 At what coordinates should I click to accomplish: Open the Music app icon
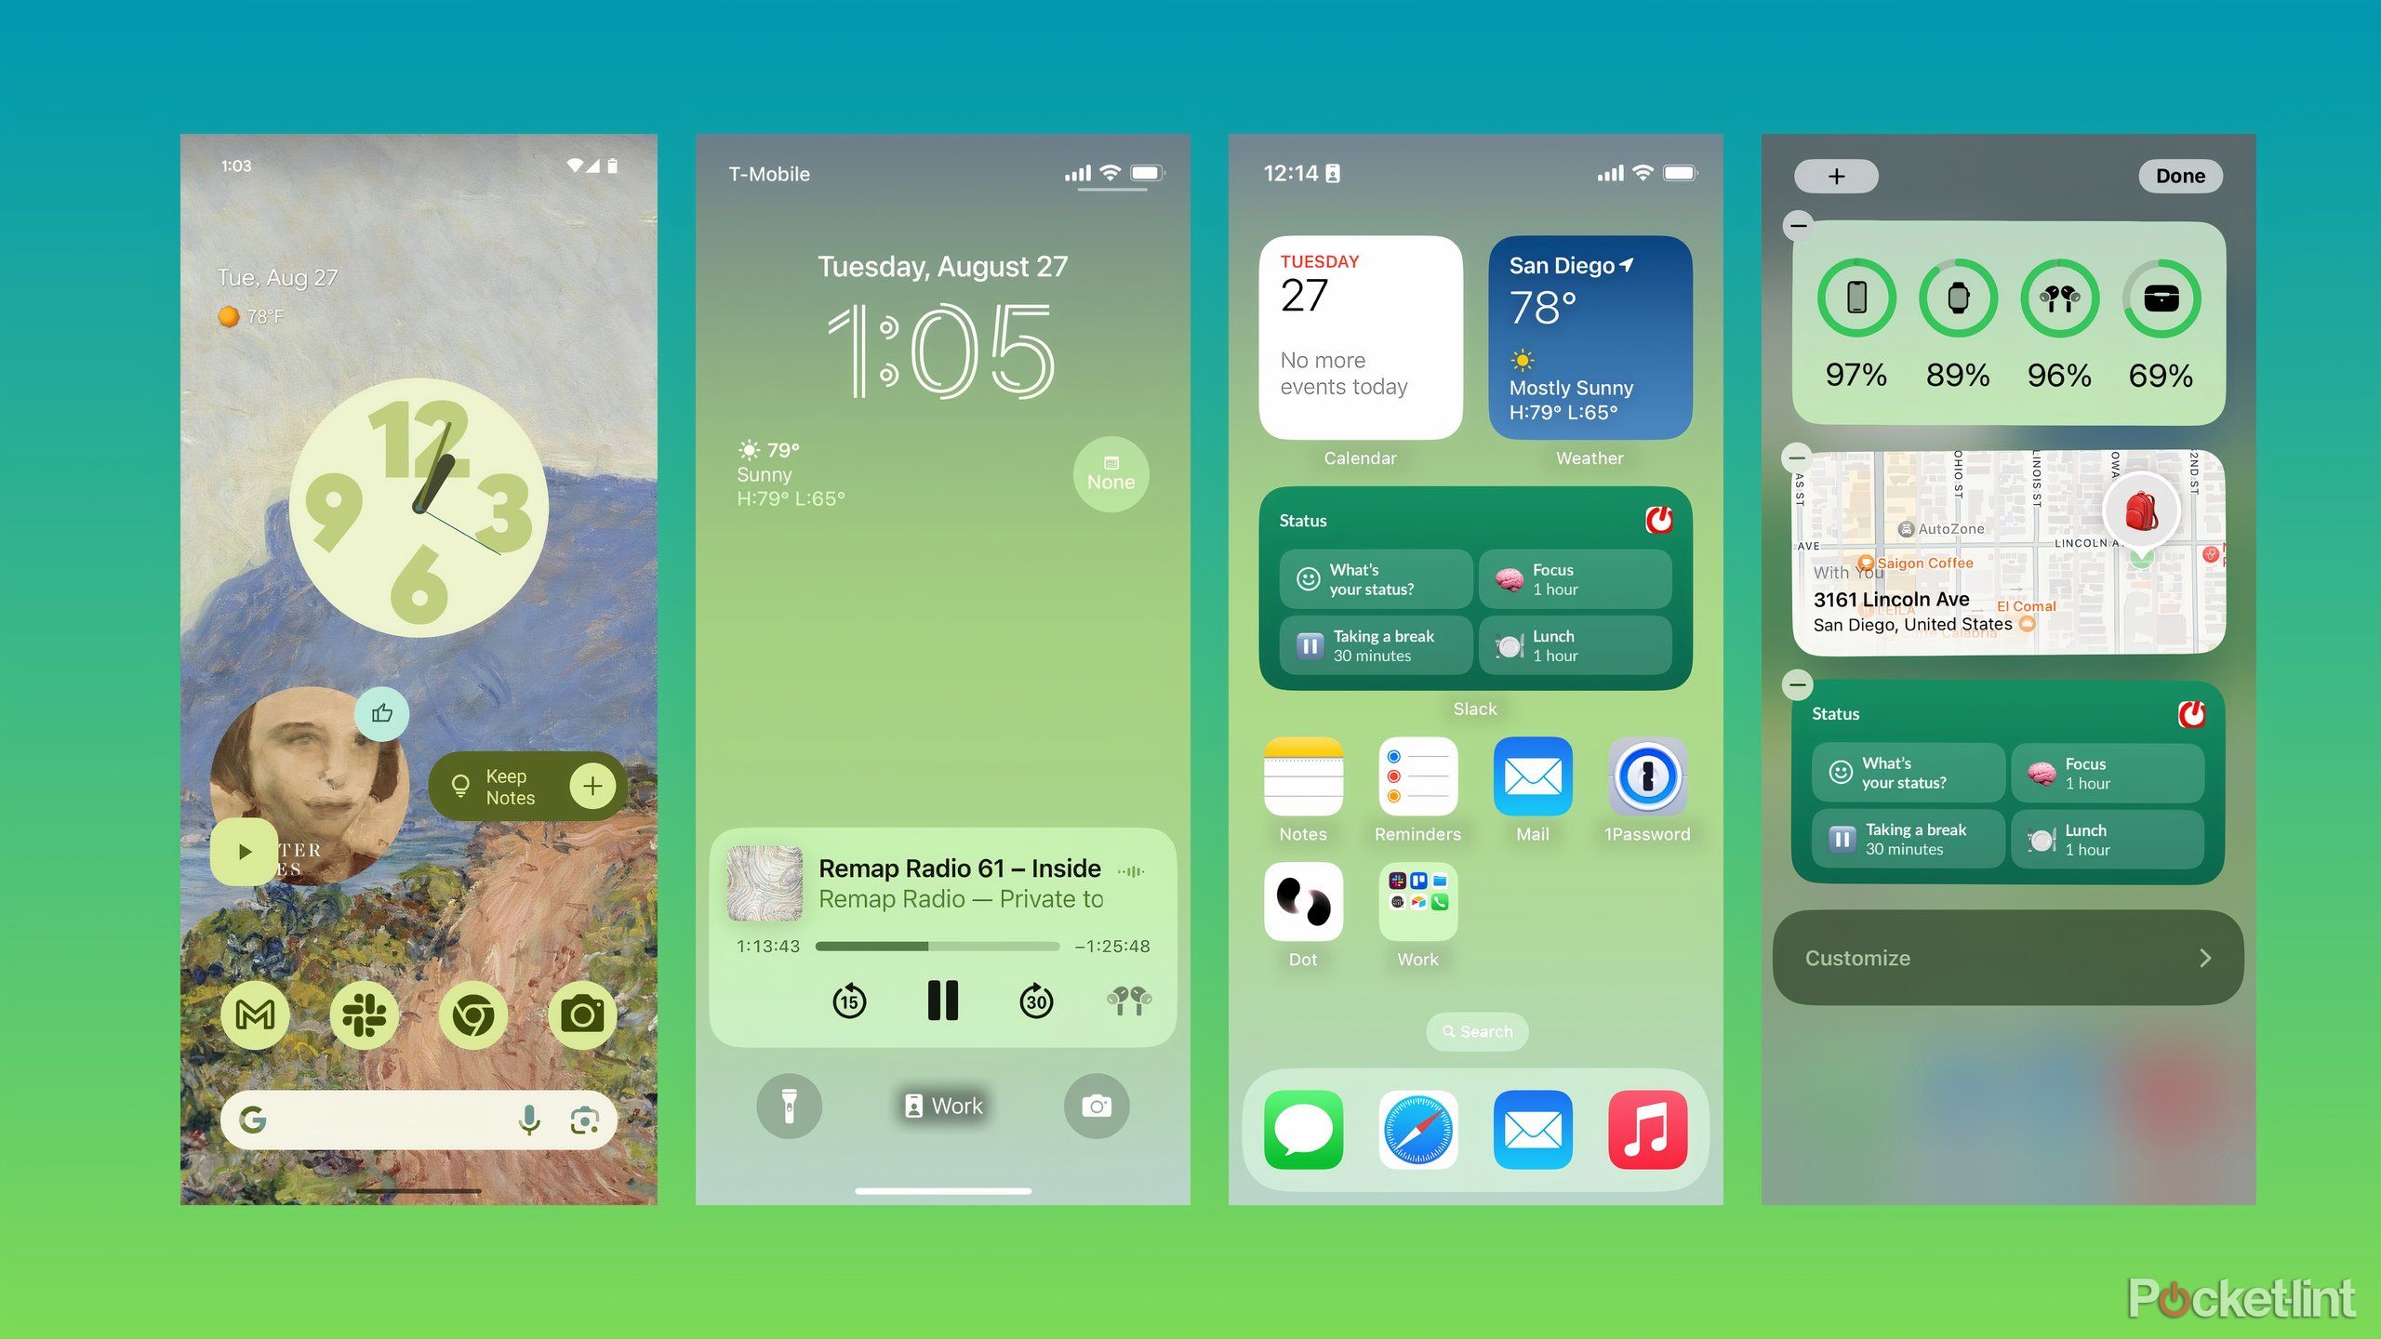click(1645, 1145)
